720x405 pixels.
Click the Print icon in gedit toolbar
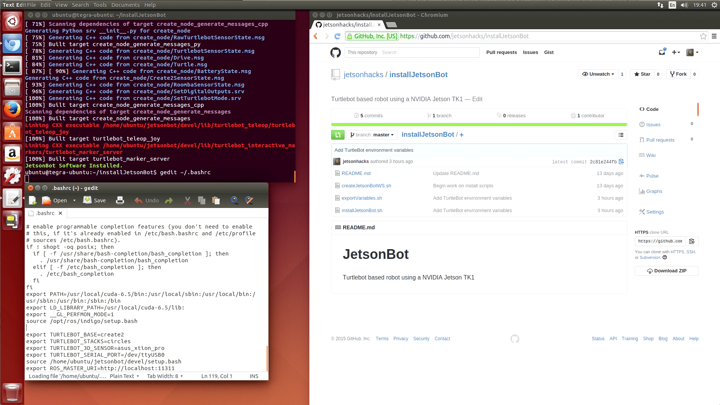[120, 200]
